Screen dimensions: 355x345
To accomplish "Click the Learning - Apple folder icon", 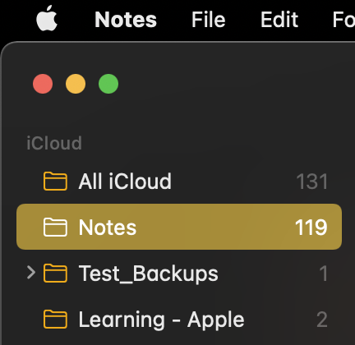I will [x=55, y=319].
